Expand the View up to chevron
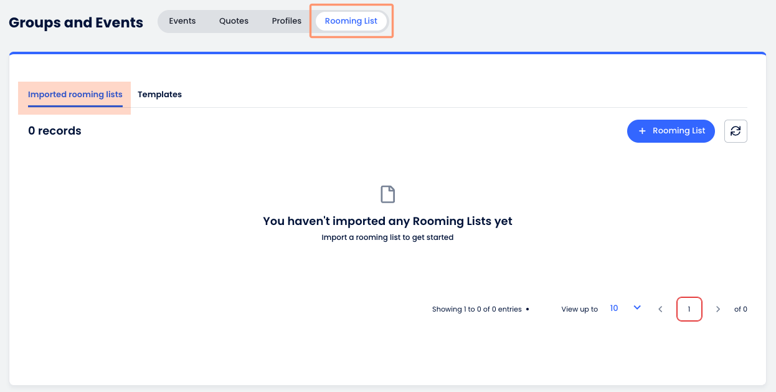 [x=636, y=308]
